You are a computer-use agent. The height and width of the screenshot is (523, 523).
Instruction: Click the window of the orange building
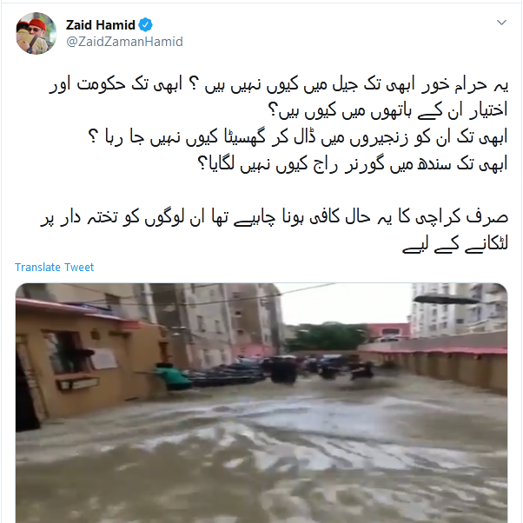pyautogui.click(x=69, y=354)
